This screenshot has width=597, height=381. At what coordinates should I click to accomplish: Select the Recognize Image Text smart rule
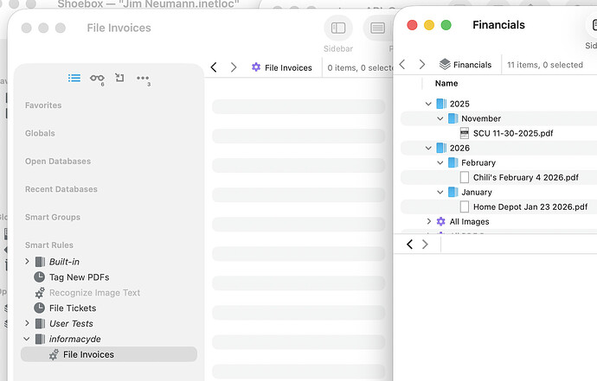tap(94, 293)
